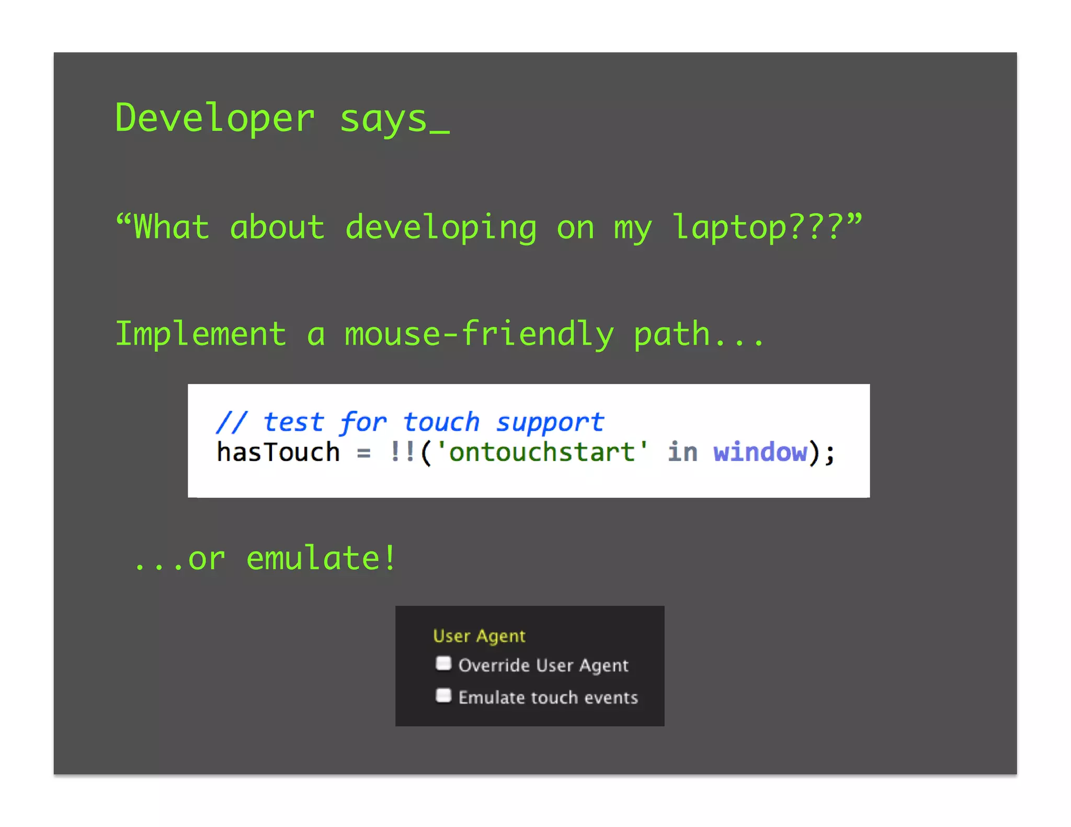Click the 'Developer says_' heading

[282, 119]
